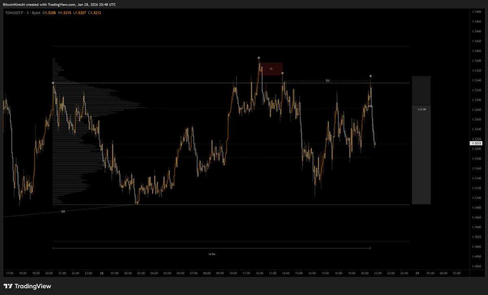Select the 3.23 RR position label
488x295 pixels.
[422, 110]
